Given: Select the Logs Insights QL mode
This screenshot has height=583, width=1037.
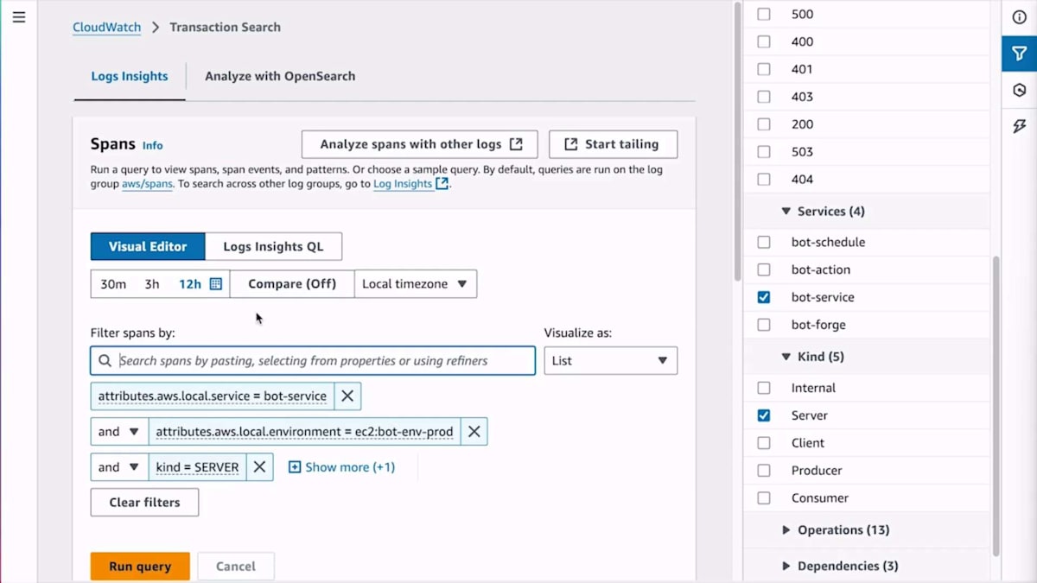Looking at the screenshot, I should click(x=273, y=246).
